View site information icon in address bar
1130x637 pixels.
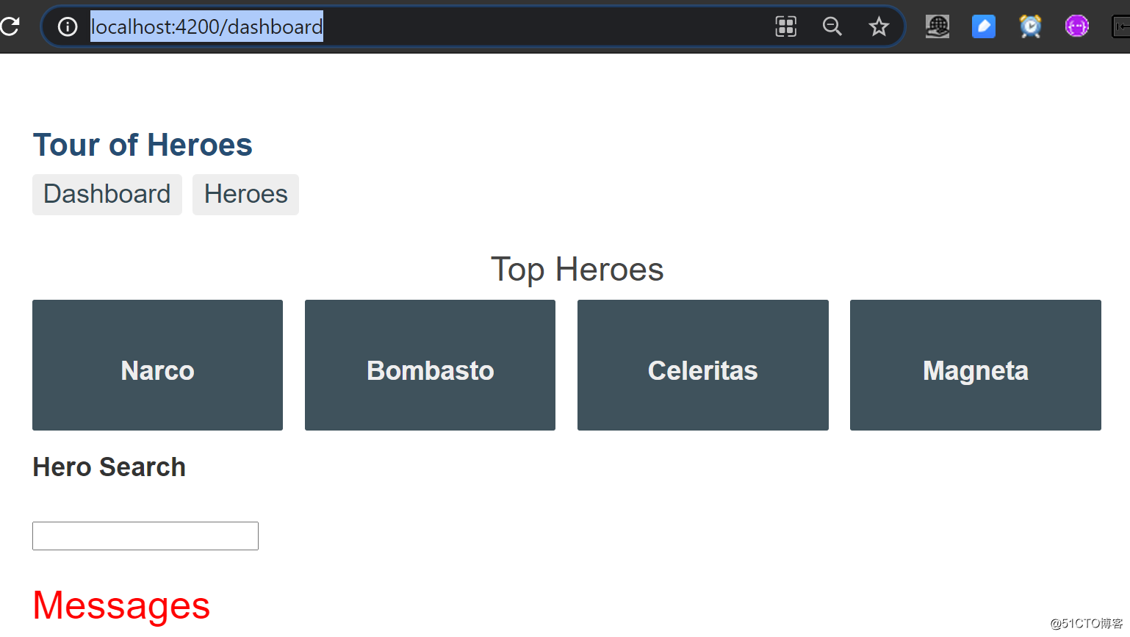coord(68,27)
